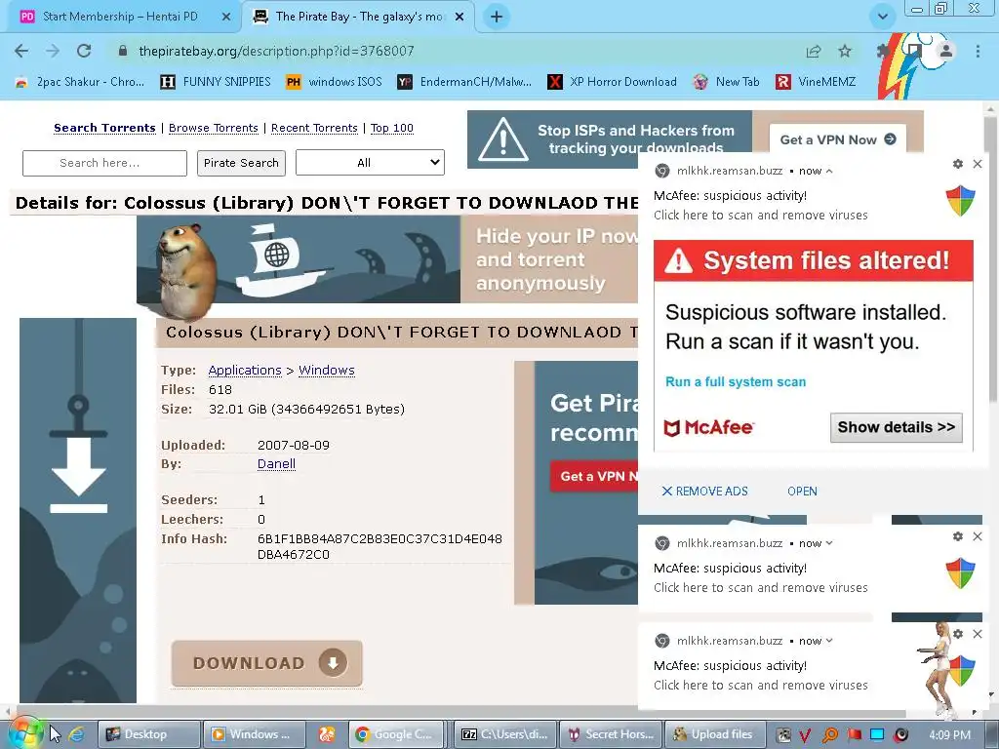The image size is (999, 749).
Task: Open Windows media taskbar item
Action: click(x=255, y=734)
